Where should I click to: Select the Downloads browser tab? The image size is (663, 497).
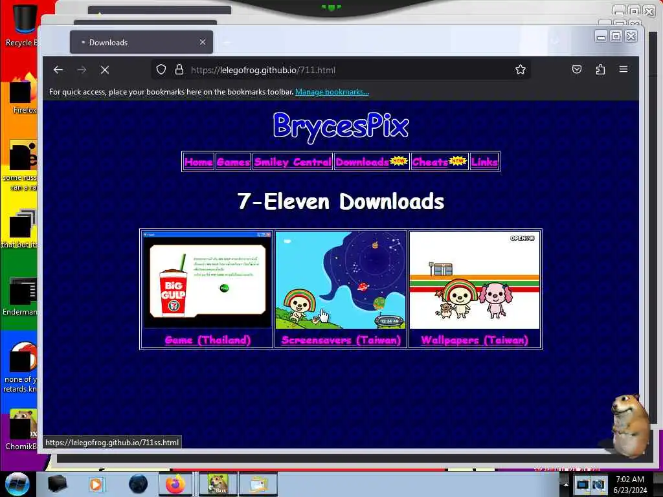pyautogui.click(x=141, y=42)
